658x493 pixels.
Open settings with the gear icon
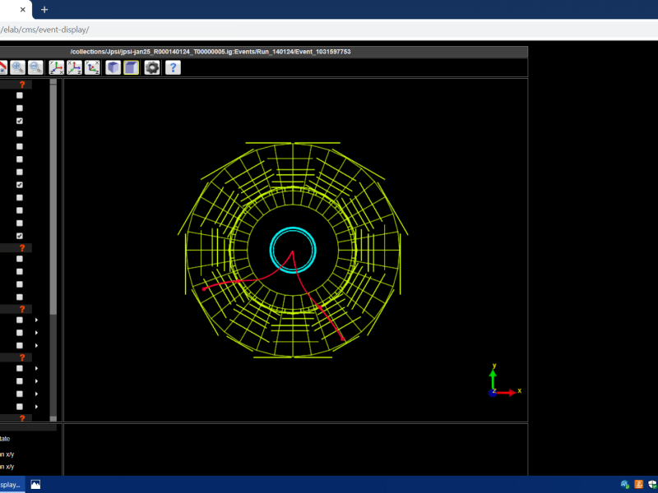152,68
